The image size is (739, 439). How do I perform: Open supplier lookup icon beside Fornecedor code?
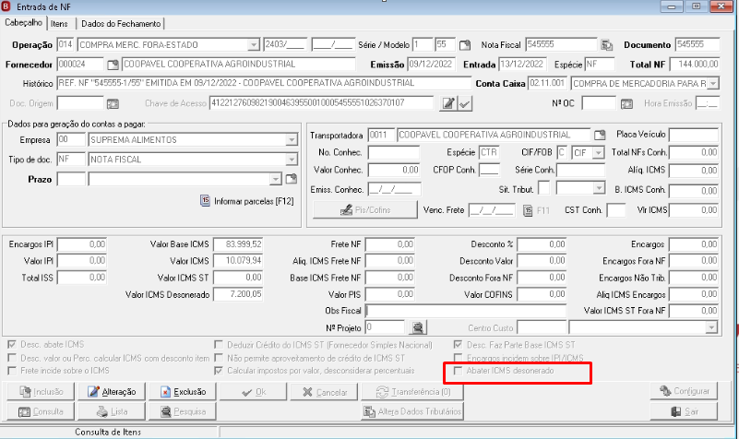[x=113, y=65]
